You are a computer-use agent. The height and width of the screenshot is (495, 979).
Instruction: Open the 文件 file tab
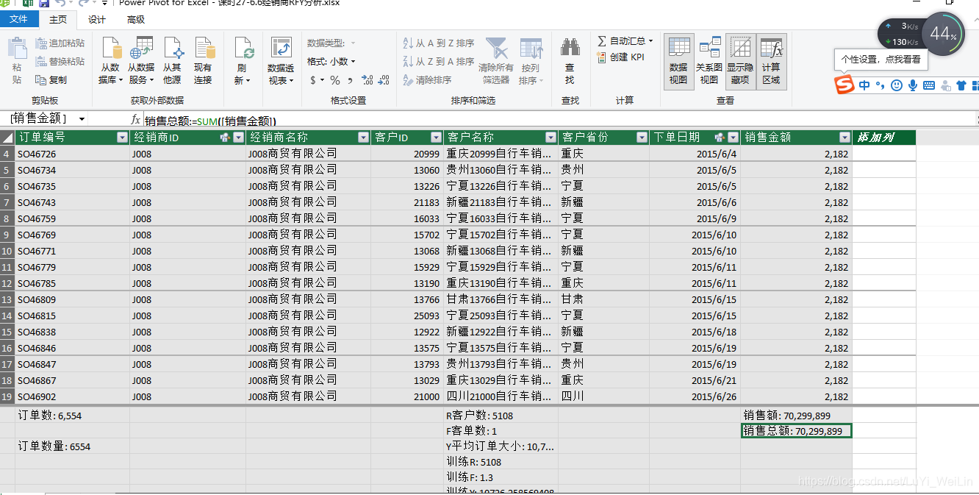[18, 20]
